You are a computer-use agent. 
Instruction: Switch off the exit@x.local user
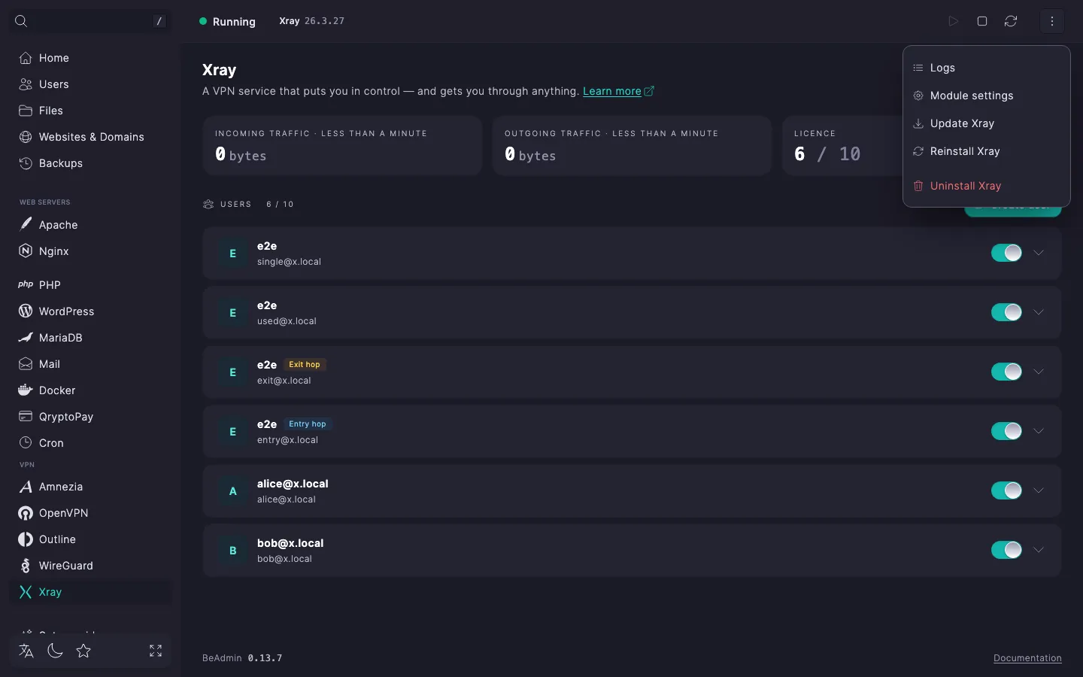[x=1006, y=372]
